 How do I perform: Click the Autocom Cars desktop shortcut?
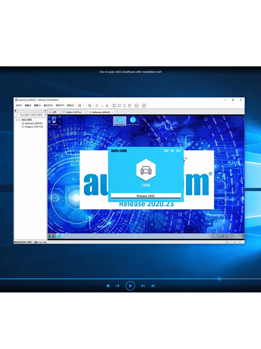120,121
